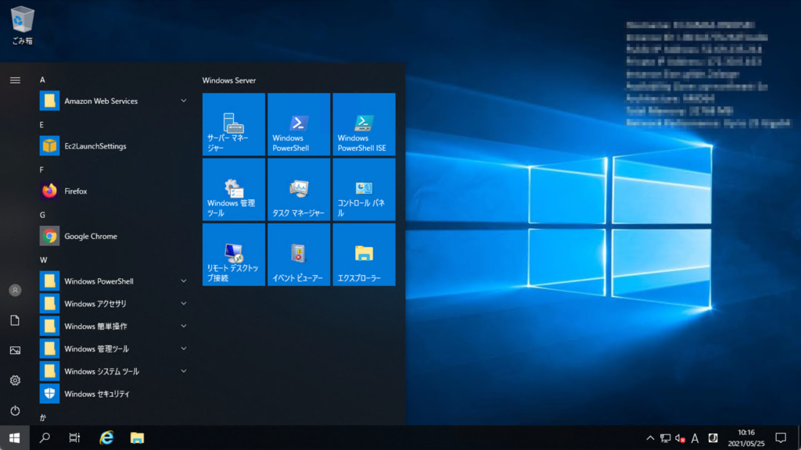Click the か group header
The image size is (801, 450).
(43, 417)
